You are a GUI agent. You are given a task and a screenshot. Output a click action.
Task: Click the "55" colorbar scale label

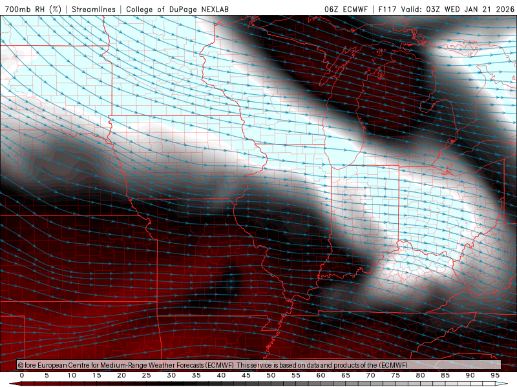click(296, 375)
